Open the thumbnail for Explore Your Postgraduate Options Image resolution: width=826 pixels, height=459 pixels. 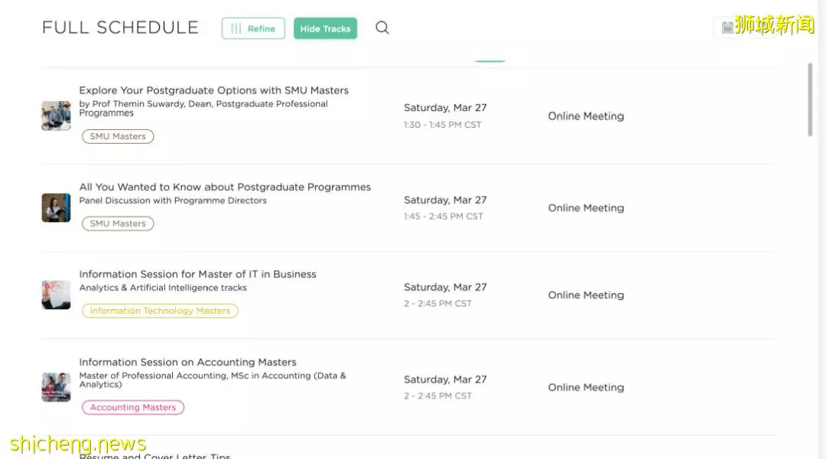[57, 116]
